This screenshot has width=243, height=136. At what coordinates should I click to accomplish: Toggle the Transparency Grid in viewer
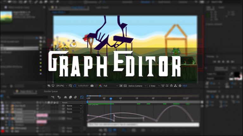[125, 86]
